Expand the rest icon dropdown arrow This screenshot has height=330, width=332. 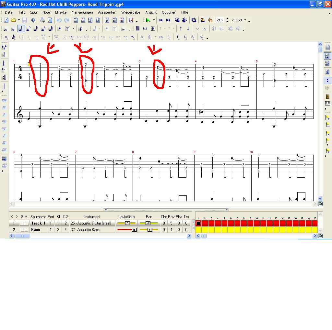tap(86, 29)
